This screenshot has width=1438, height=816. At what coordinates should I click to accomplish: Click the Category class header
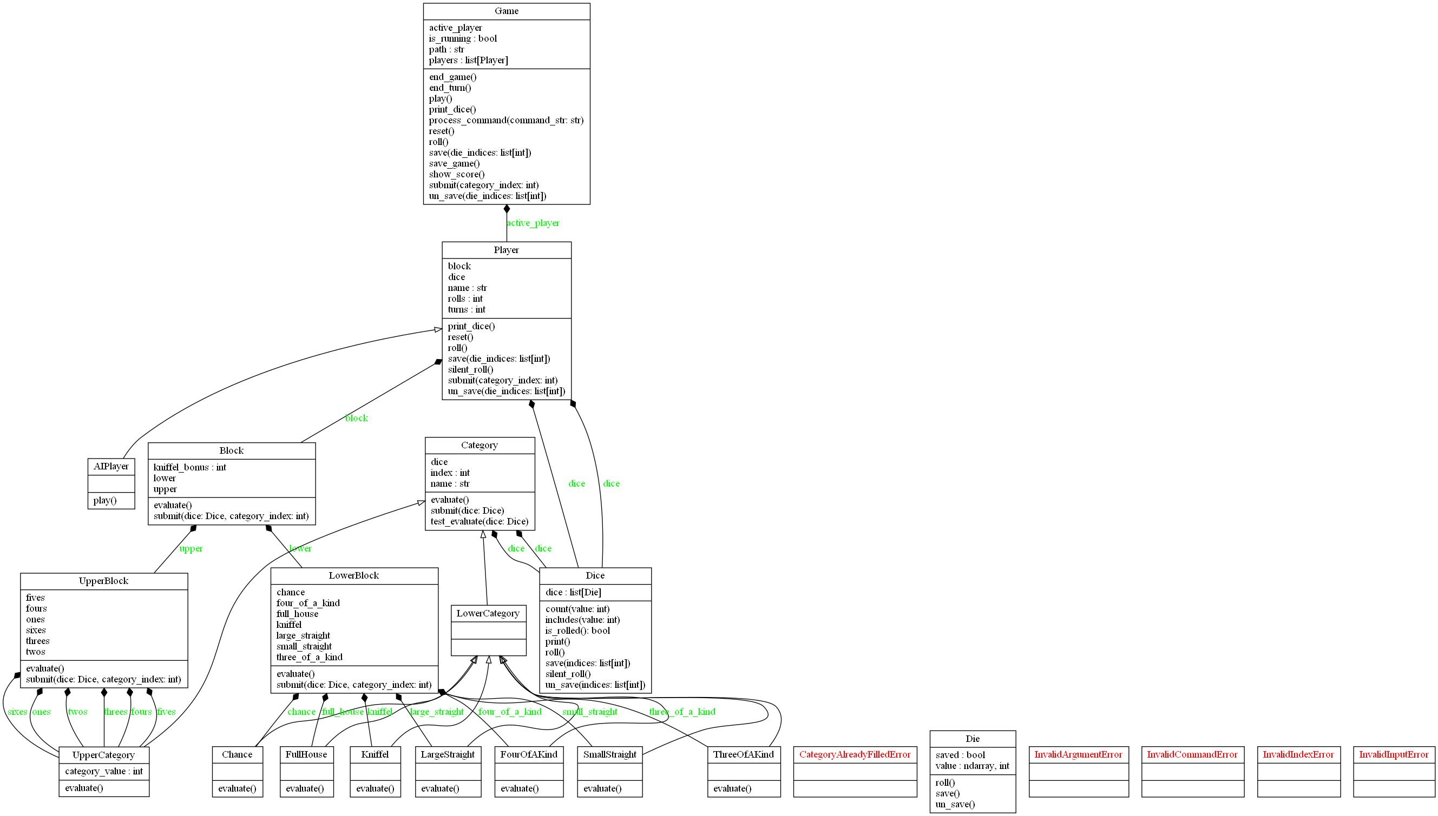tap(479, 445)
